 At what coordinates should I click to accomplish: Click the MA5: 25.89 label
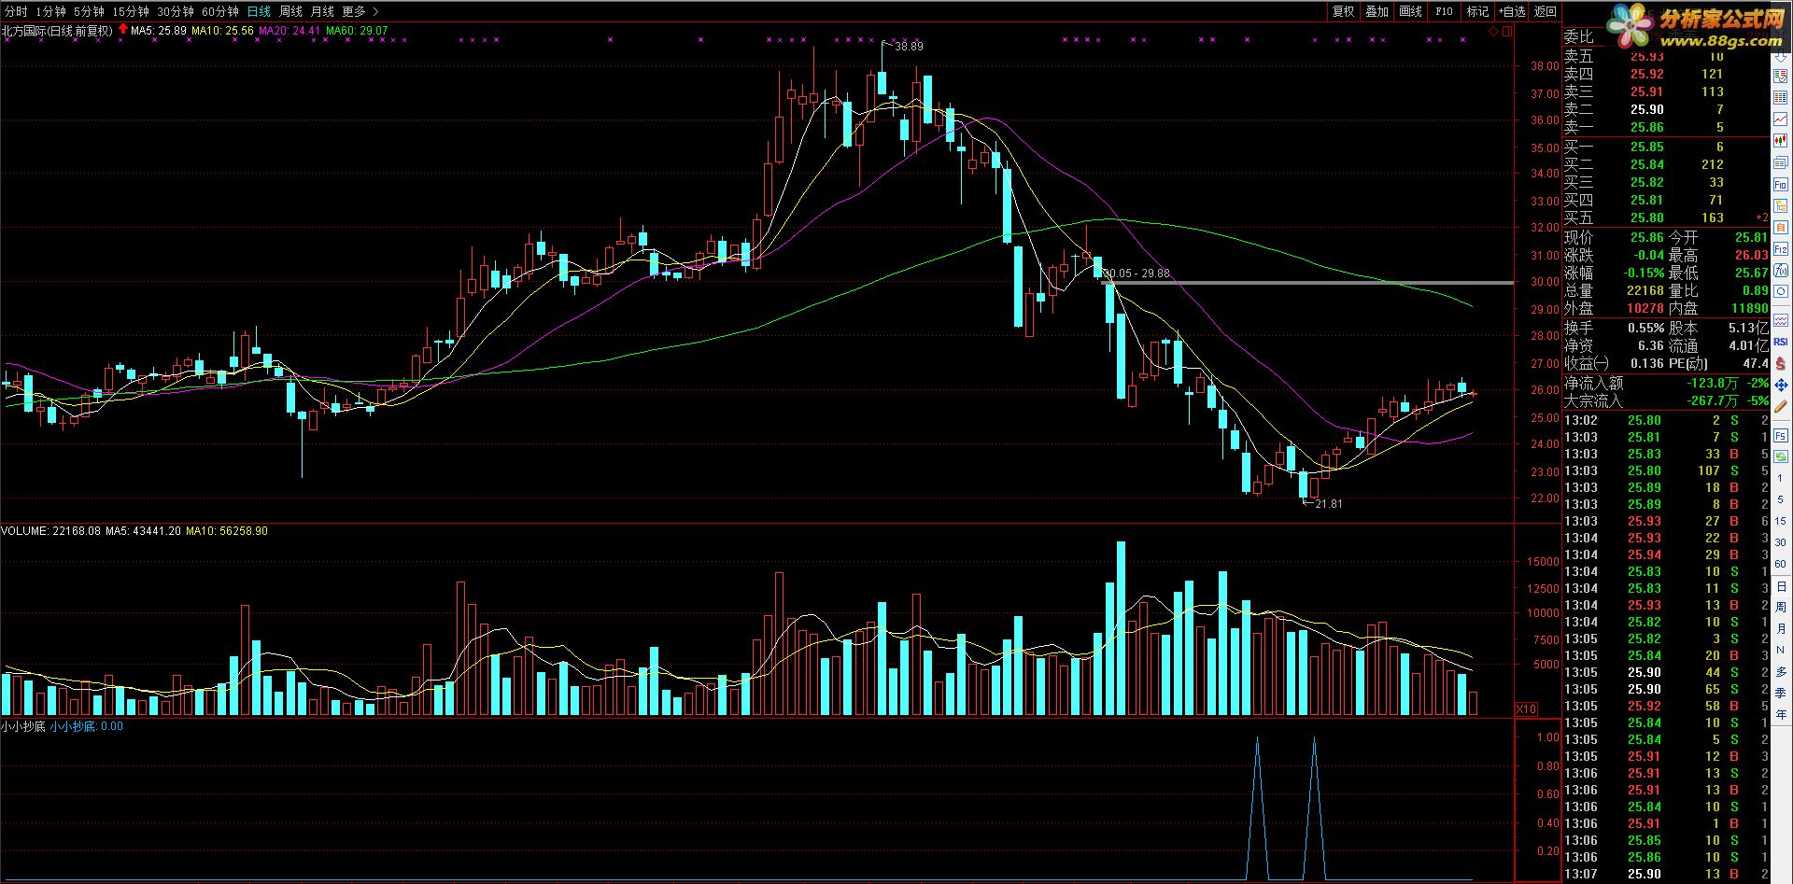[159, 31]
